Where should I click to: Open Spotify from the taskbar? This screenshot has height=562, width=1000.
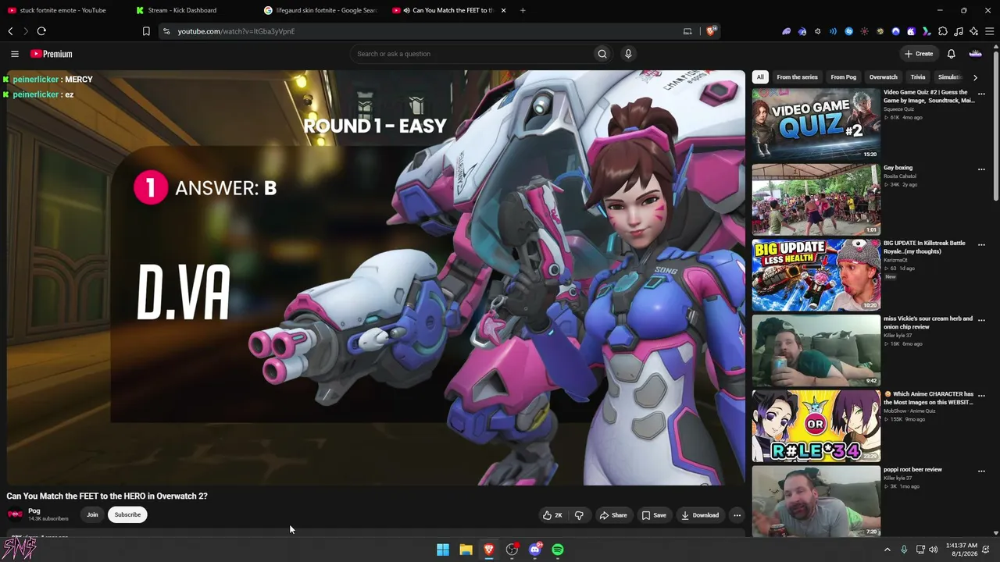[558, 550]
